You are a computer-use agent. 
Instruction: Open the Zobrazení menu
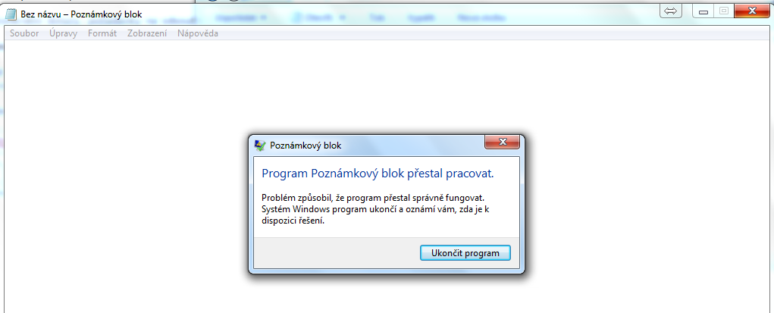coord(147,33)
